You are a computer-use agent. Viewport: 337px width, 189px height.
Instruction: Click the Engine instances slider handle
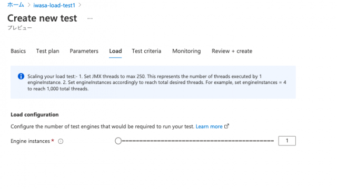[118, 141]
